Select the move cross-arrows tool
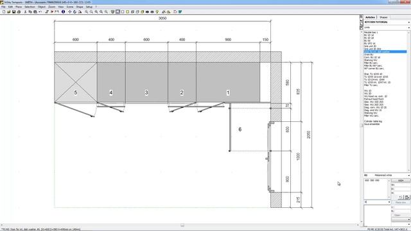411x231 pixels. (70, 12)
